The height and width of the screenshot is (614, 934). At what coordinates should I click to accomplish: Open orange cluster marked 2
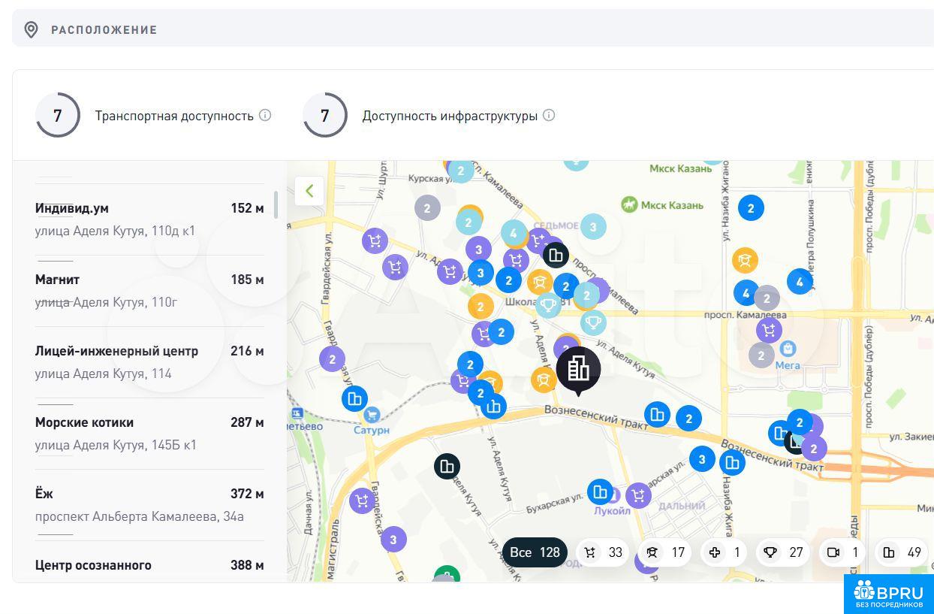click(481, 306)
